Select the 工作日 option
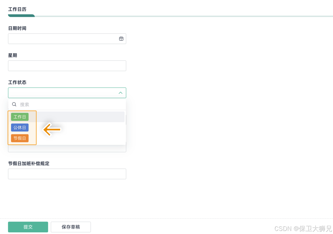 click(20, 117)
